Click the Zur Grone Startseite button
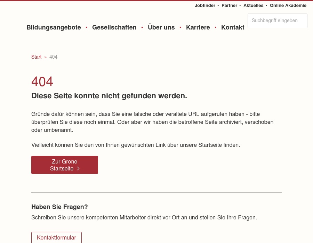Image resolution: width=313 pixels, height=243 pixels. point(65,165)
